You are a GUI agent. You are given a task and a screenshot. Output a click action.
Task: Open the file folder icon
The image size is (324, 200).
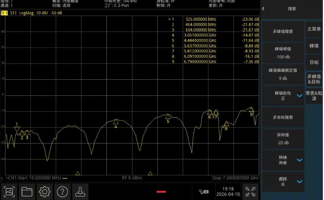coord(27,192)
